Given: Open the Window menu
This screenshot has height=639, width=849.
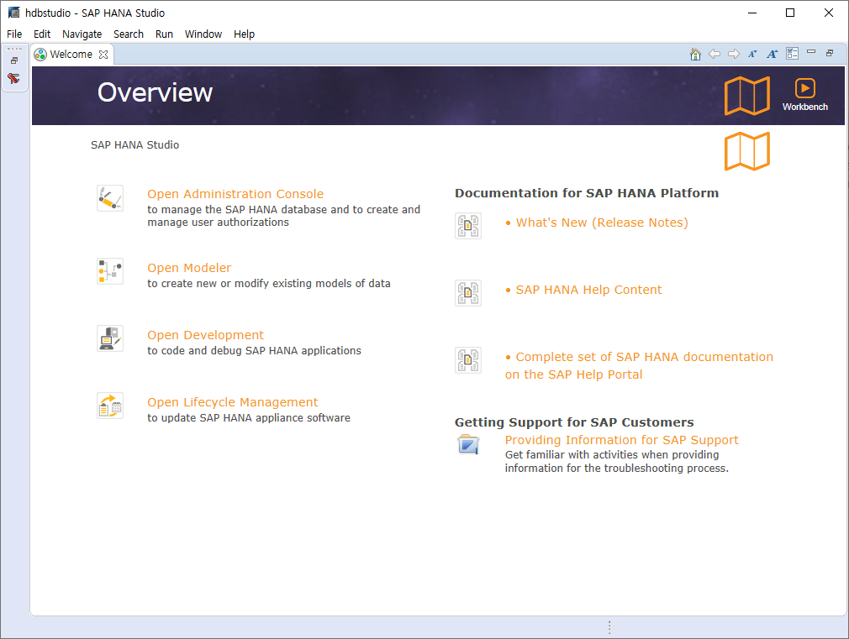Looking at the screenshot, I should 203,34.
